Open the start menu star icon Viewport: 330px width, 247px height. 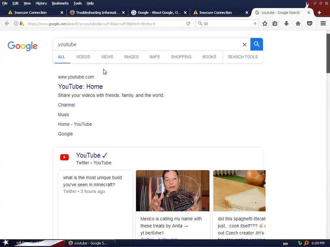pyautogui.click(x=6, y=243)
